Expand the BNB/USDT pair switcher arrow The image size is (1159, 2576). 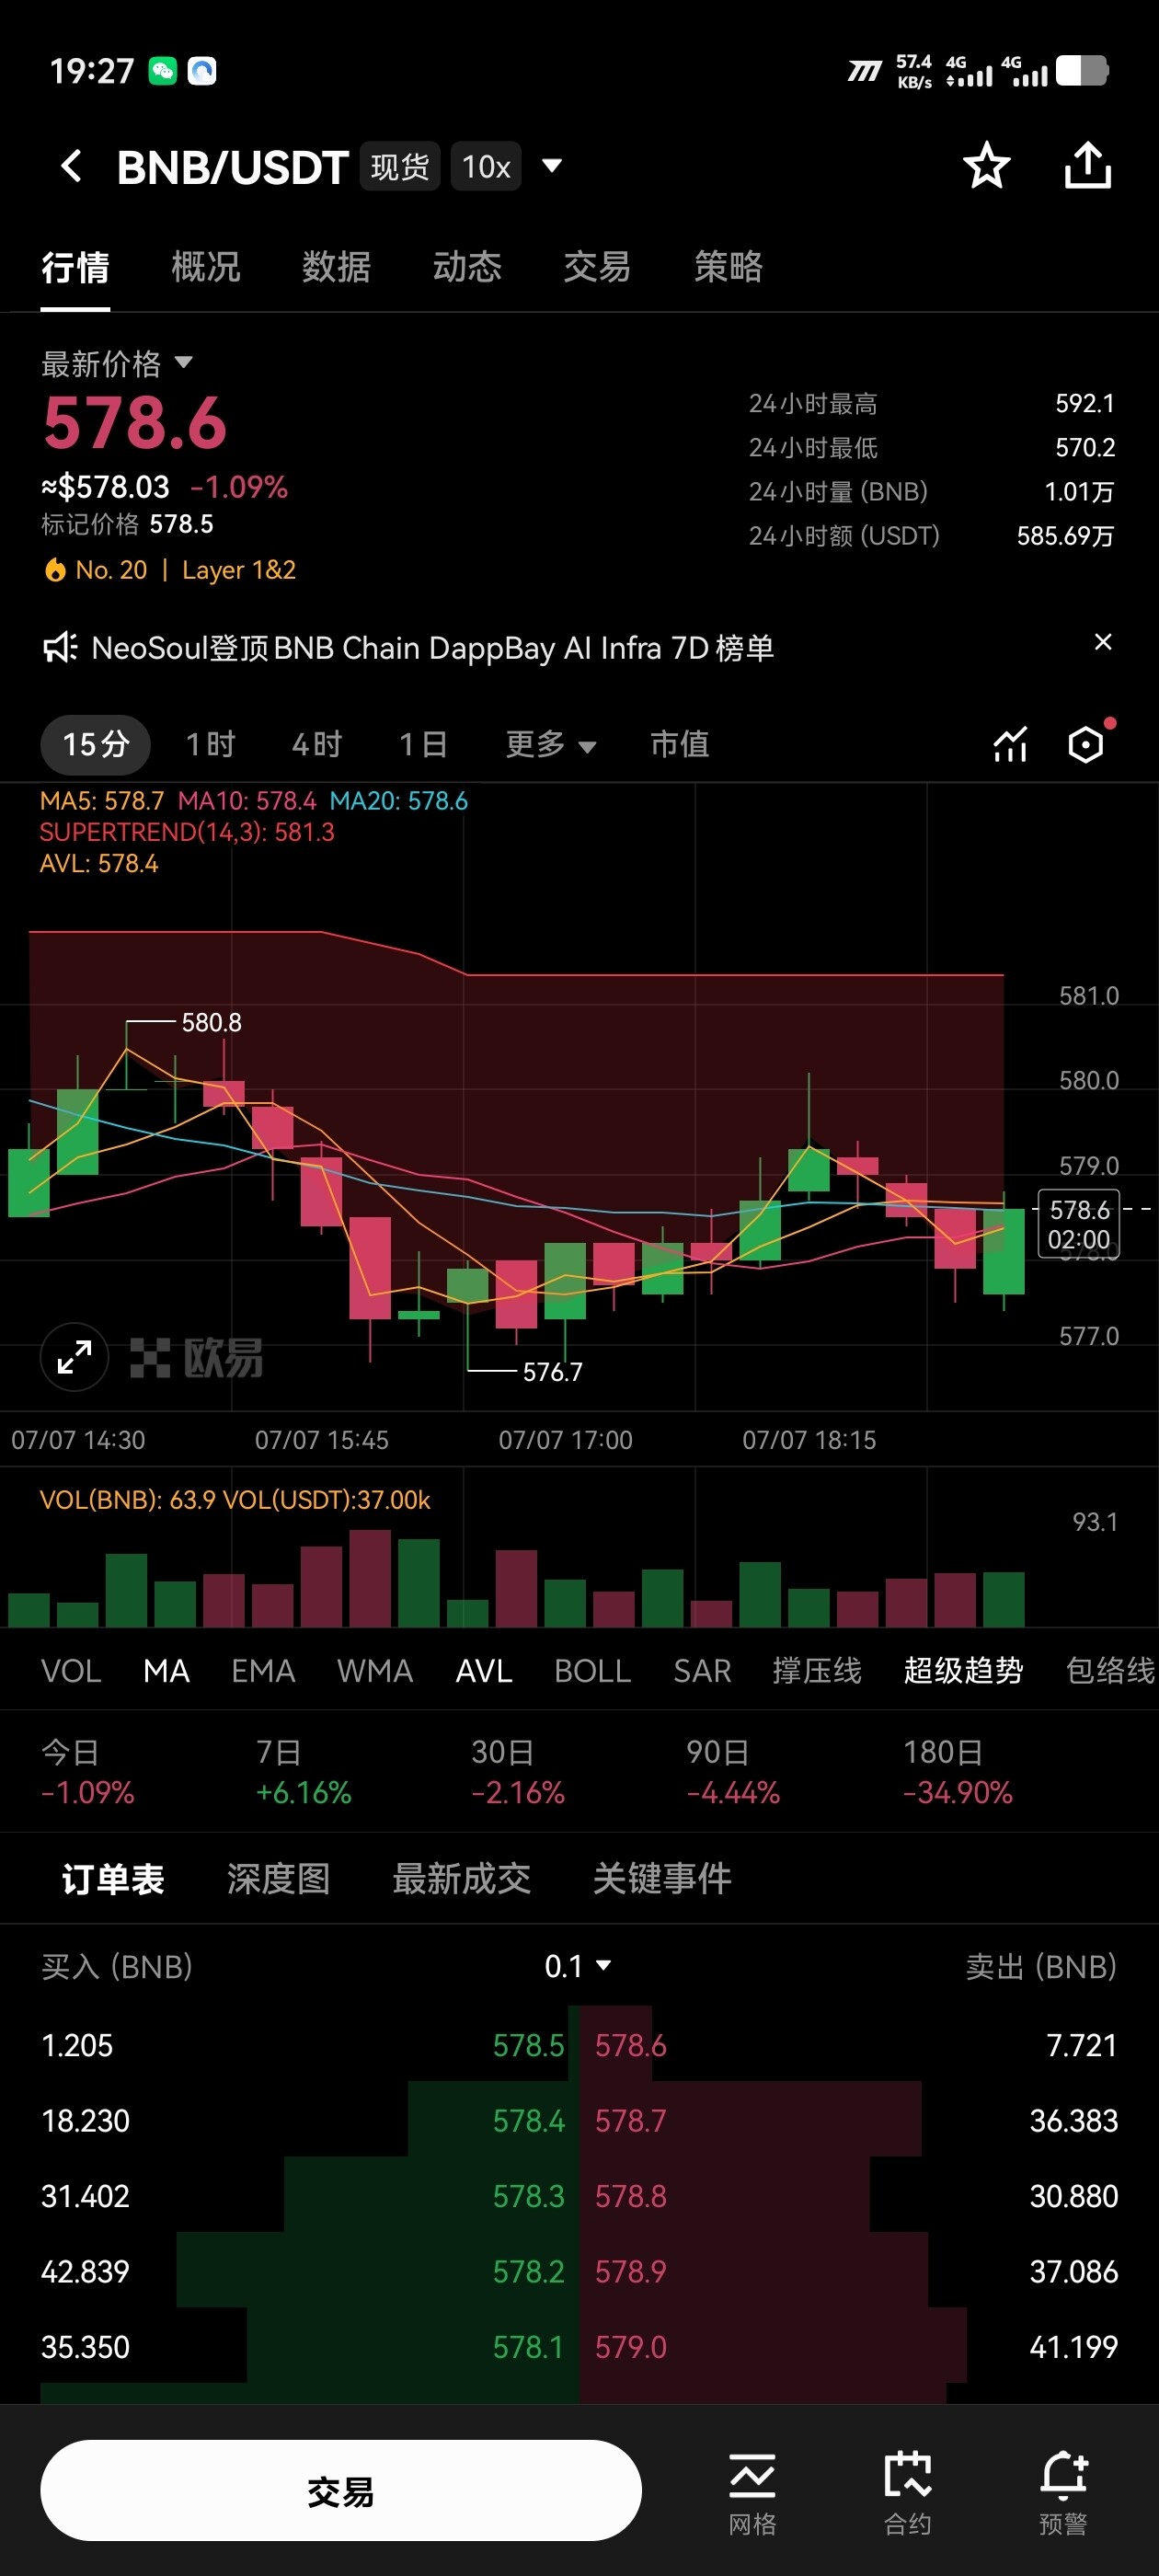click(x=551, y=165)
